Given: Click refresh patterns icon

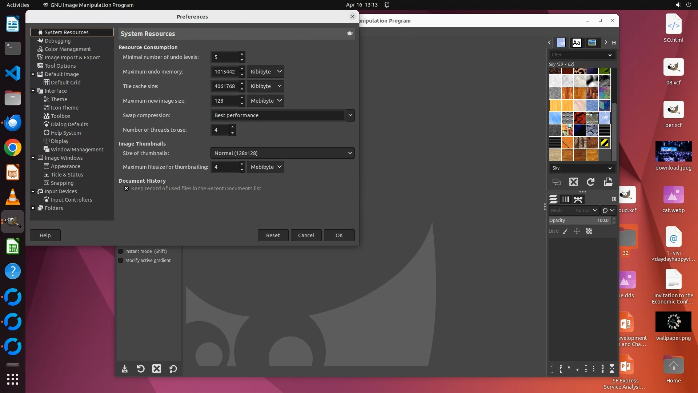Looking at the screenshot, I should click(591, 182).
